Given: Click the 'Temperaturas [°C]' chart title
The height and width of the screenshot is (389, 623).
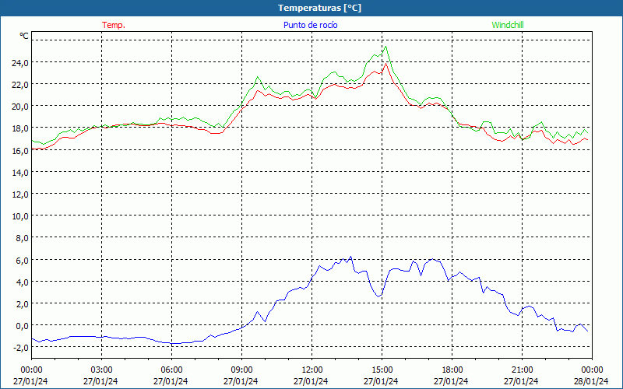Looking at the screenshot, I should pos(319,8).
